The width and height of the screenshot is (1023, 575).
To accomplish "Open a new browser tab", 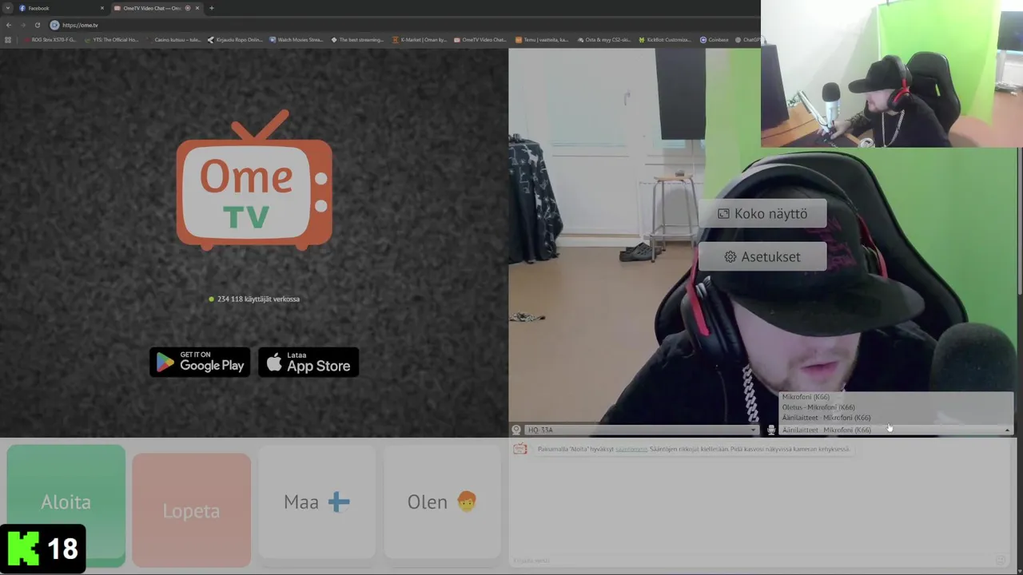I will pos(212,8).
